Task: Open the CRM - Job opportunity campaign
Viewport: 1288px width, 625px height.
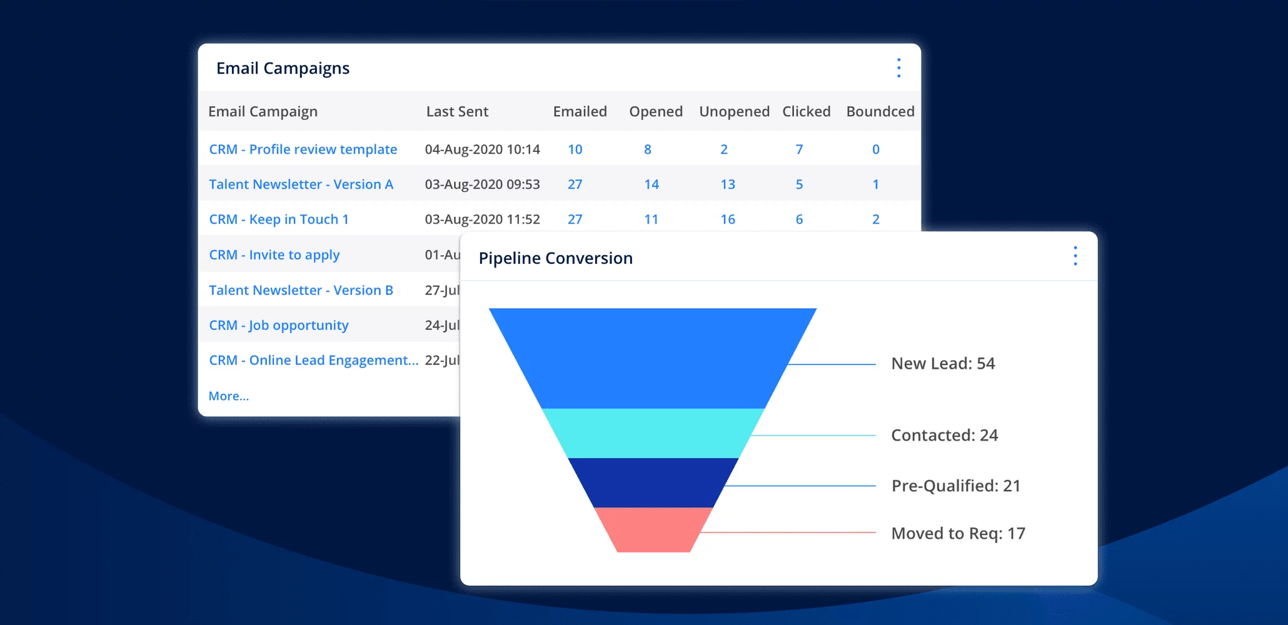Action: (278, 325)
